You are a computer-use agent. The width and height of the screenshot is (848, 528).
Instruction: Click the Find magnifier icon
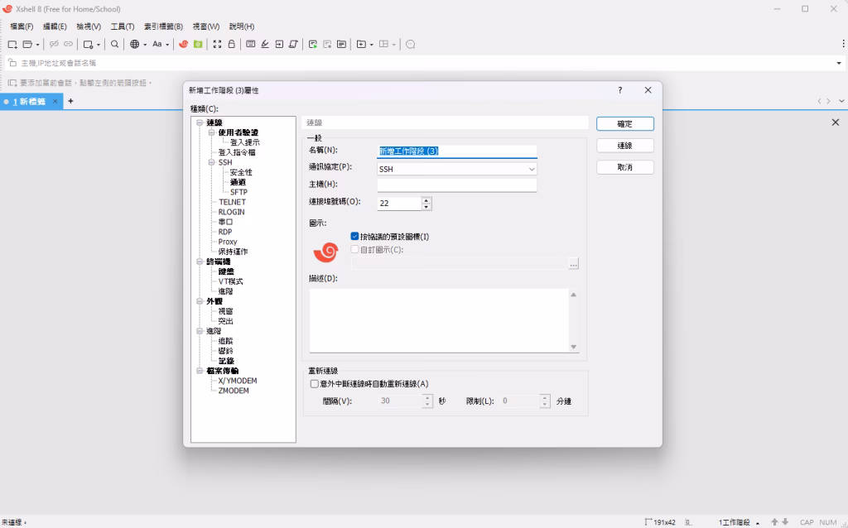pyautogui.click(x=114, y=45)
